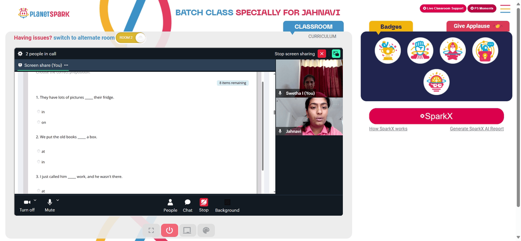This screenshot has width=521, height=241.
Task: Switch to the Classroom tab
Action: pyautogui.click(x=313, y=27)
